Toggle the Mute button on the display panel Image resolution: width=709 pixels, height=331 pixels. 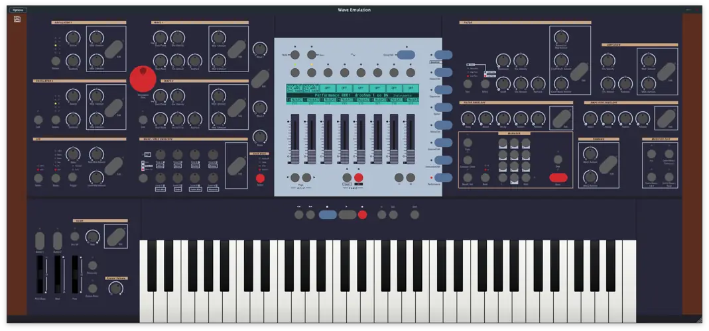[x=295, y=55]
